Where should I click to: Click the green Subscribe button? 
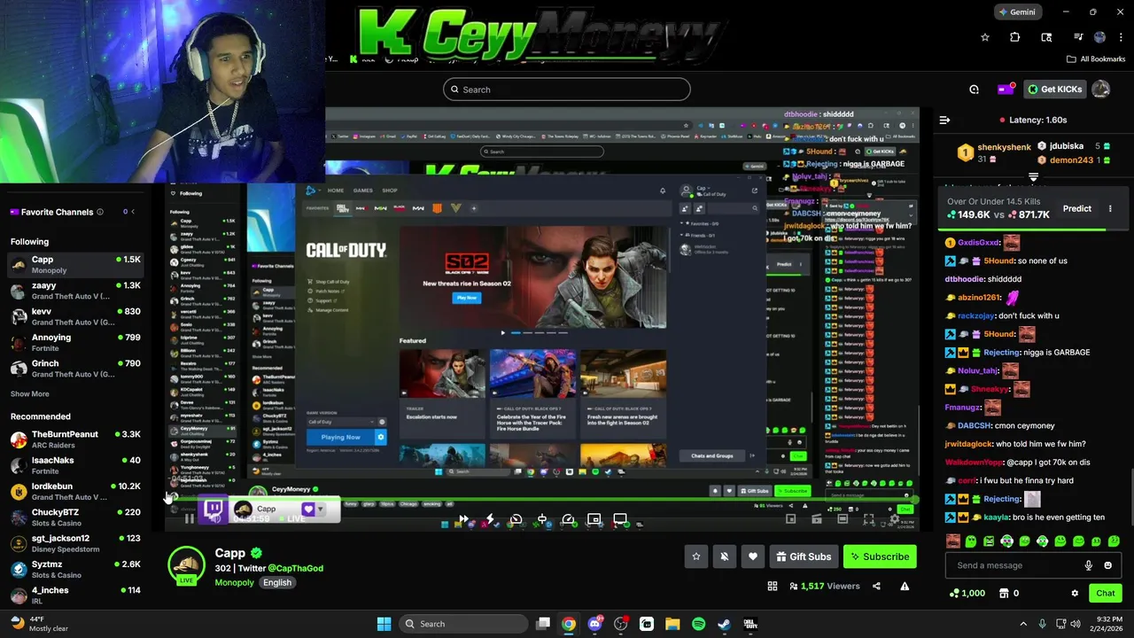coord(879,556)
